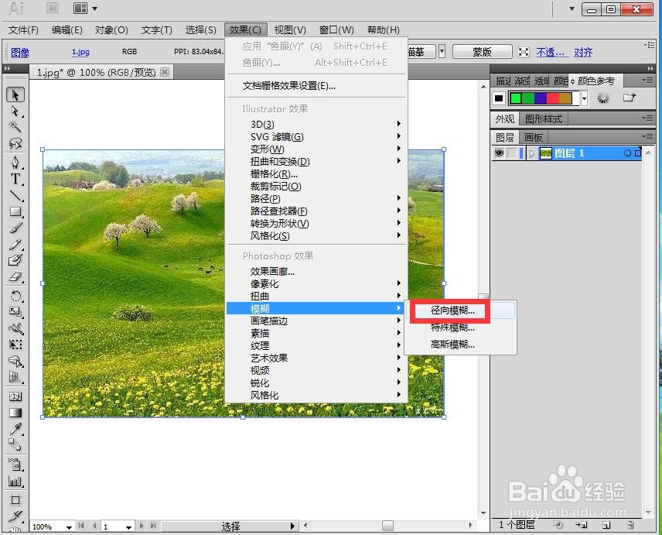Image resolution: width=662 pixels, height=535 pixels.
Task: Select the Blend tool
Action: 15,445
